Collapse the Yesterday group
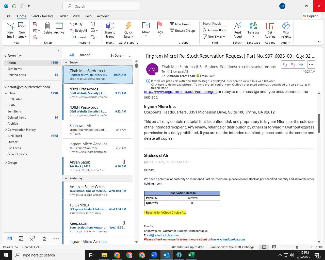The height and width of the screenshot is (260, 325). [x=66, y=178]
